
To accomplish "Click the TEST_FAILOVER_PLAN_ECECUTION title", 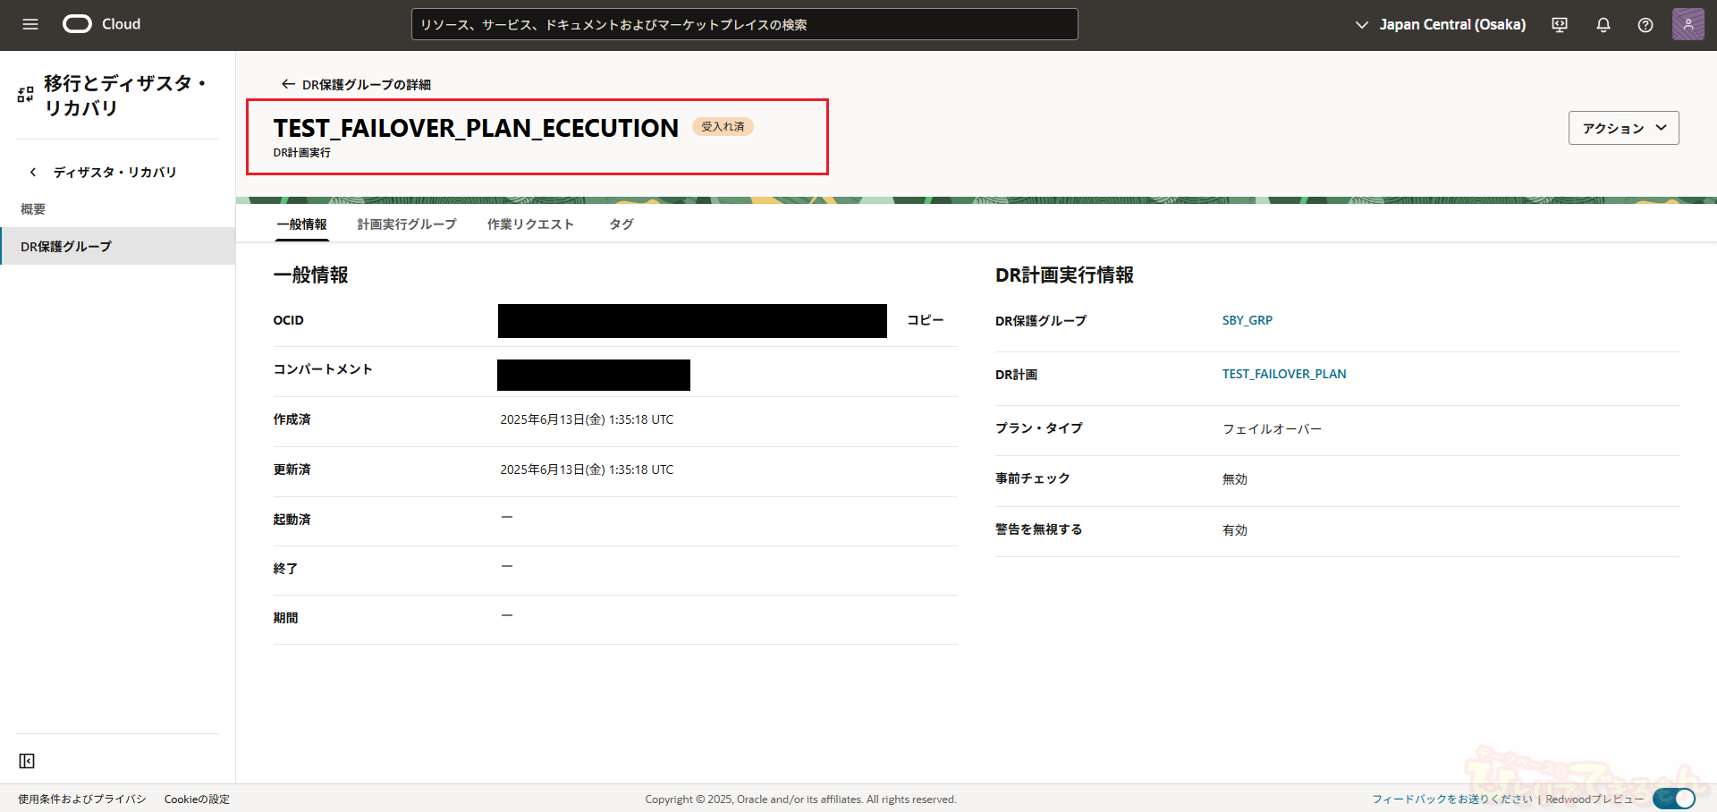I will (x=476, y=128).
